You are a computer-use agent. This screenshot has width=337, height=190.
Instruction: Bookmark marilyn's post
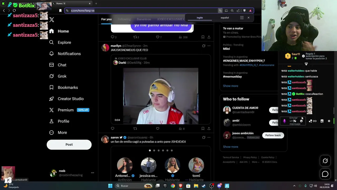coord(203,129)
